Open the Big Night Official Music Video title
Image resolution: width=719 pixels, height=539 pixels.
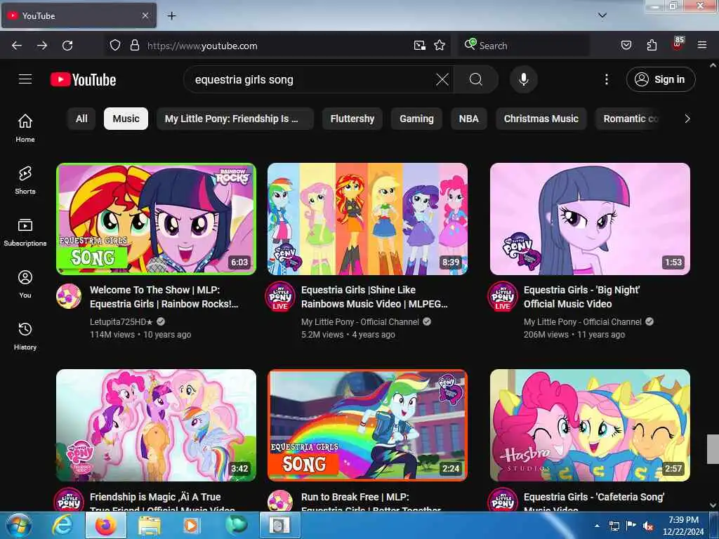[x=581, y=297]
